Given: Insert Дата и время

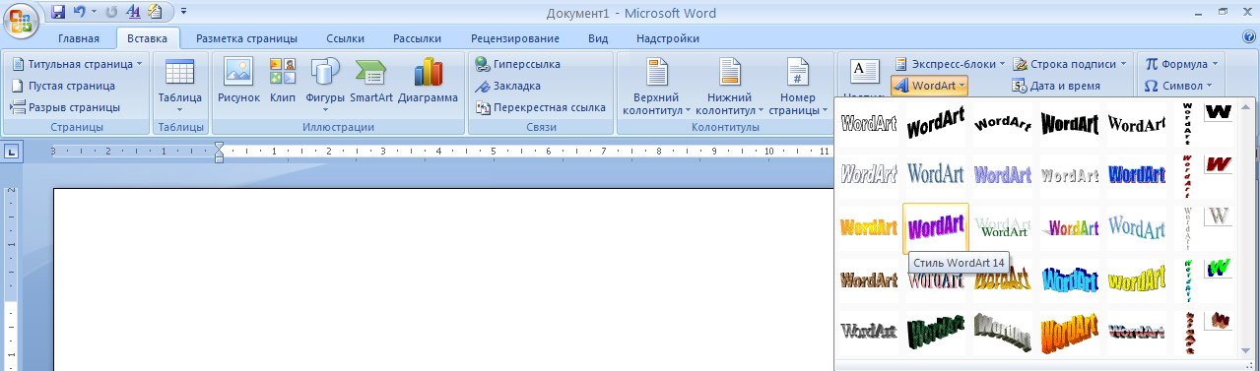Looking at the screenshot, I should (1057, 86).
